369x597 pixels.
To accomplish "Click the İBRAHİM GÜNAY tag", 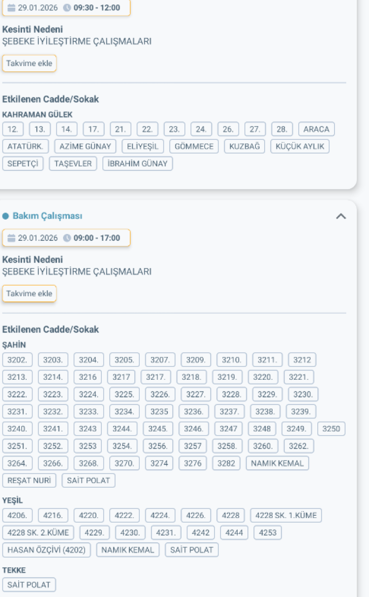I will (x=138, y=164).
